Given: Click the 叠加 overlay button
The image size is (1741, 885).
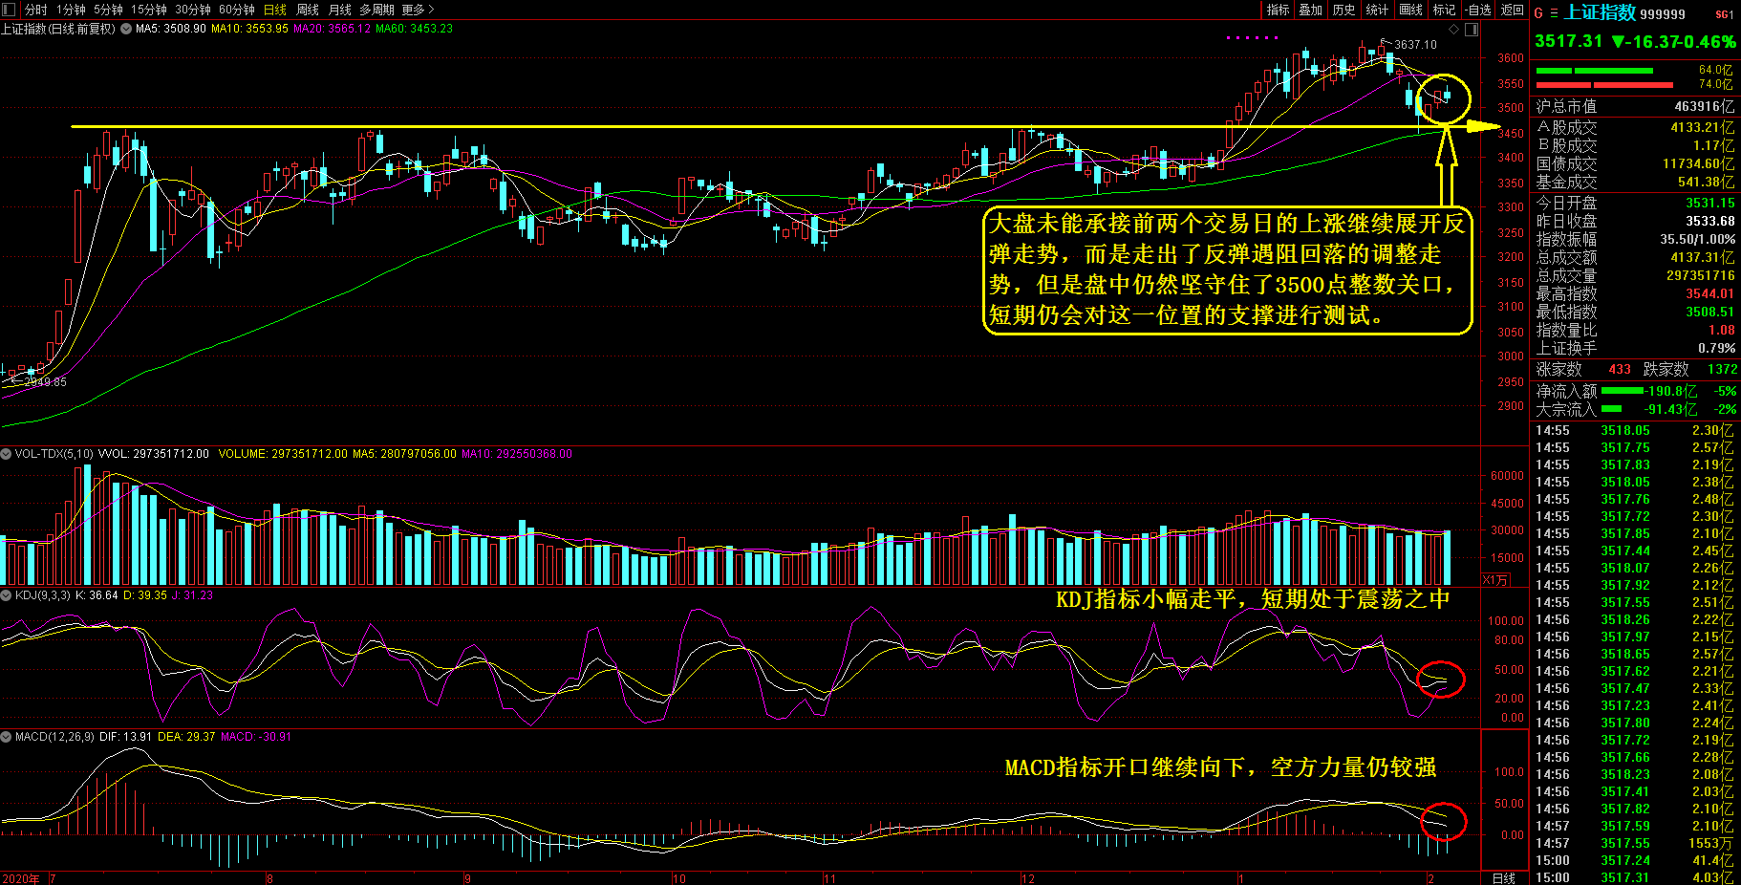Looking at the screenshot, I should 1311,10.
